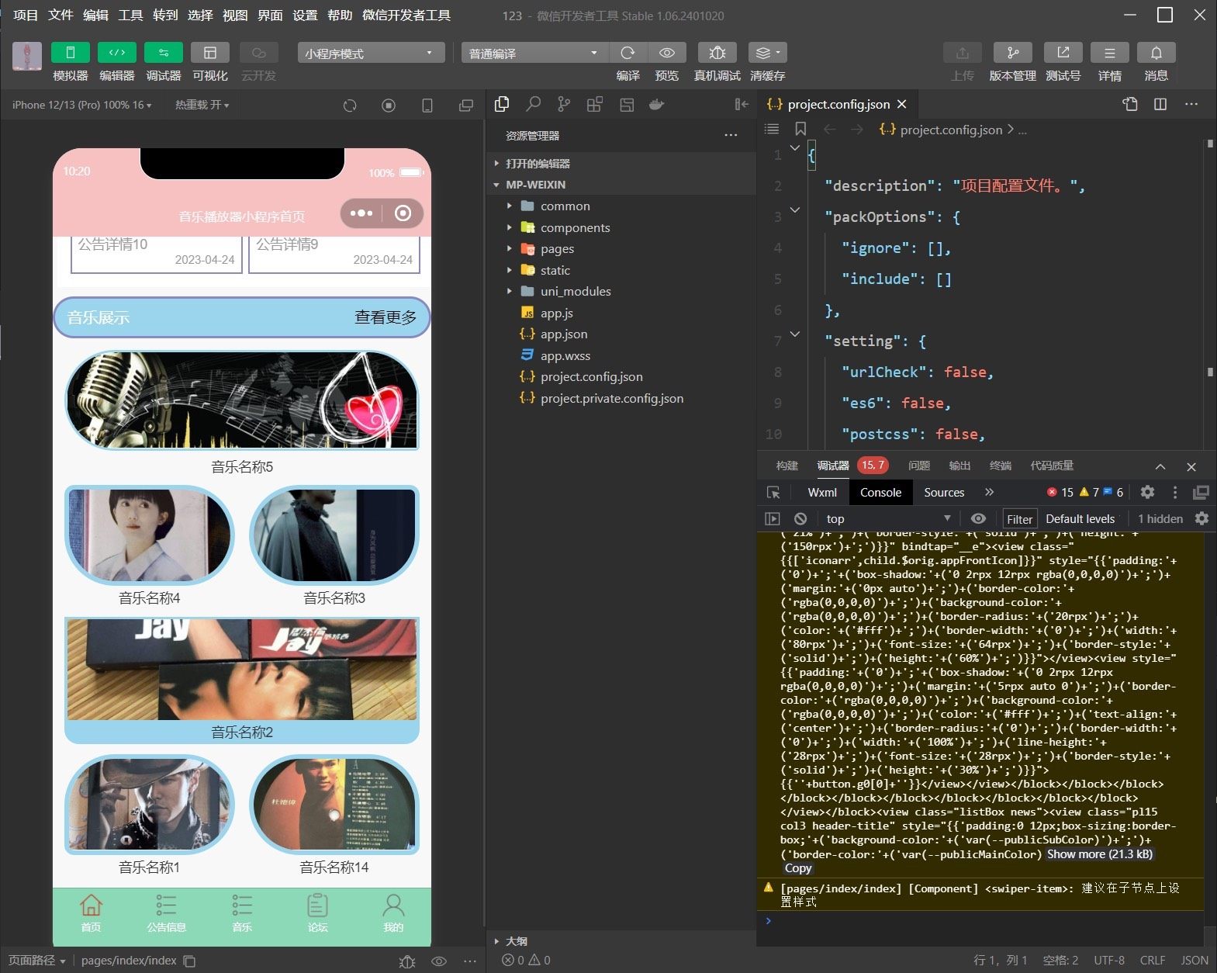The image size is (1217, 973).
Task: Open the 小程序模式 mode dropdown
Action: (370, 54)
